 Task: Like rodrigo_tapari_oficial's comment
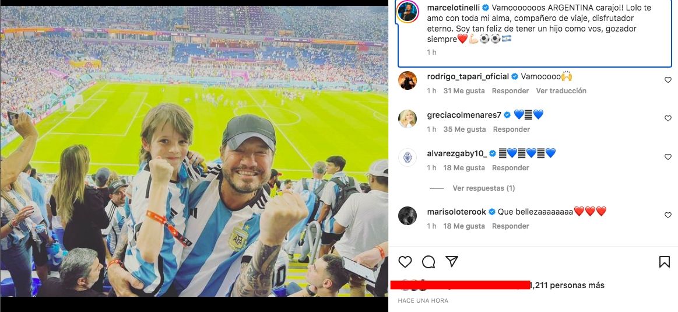pos(668,80)
